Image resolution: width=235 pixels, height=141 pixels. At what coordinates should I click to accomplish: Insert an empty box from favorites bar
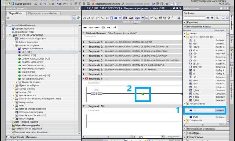103,28
